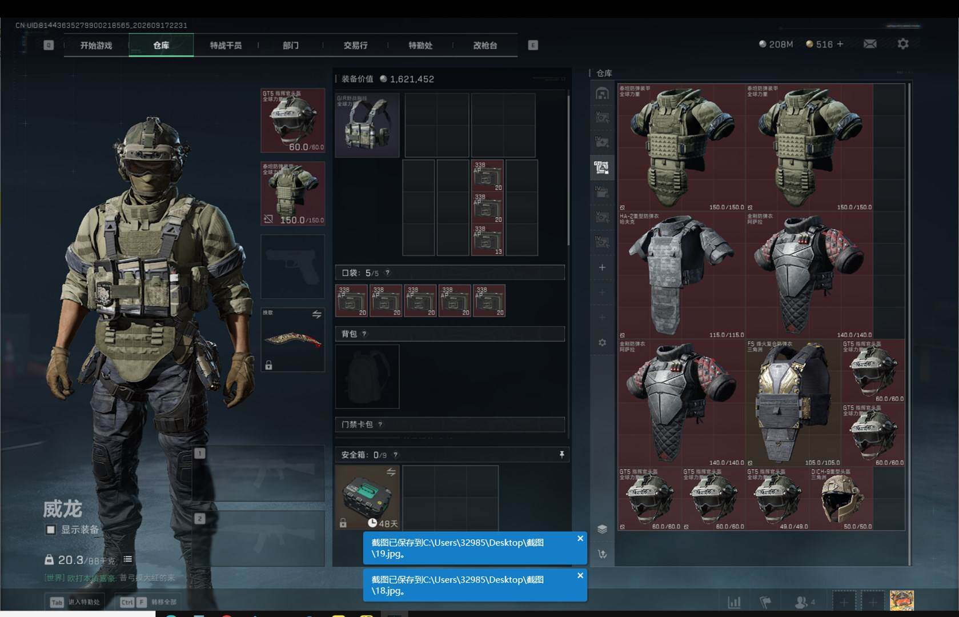Image resolution: width=959 pixels, height=617 pixels.
Task: Click the empty backpack slot
Action: point(367,376)
